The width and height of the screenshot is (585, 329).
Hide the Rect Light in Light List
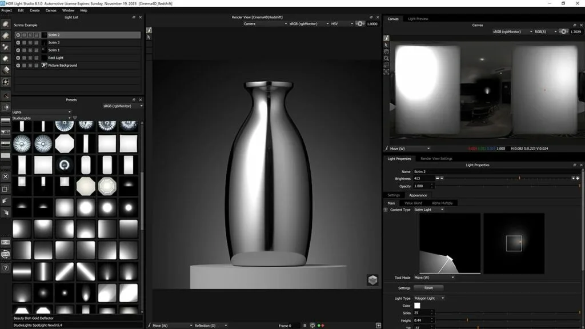tap(18, 58)
